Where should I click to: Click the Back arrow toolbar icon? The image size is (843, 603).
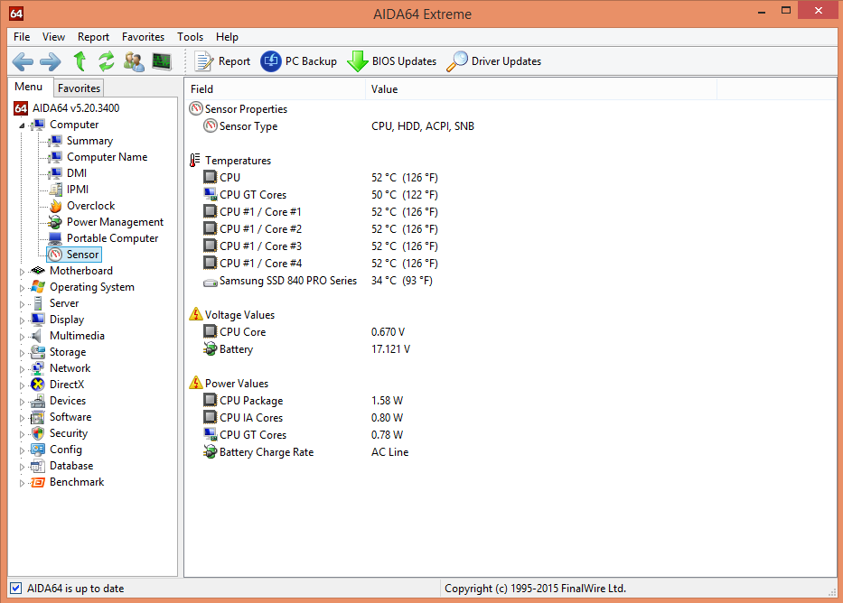coord(23,61)
